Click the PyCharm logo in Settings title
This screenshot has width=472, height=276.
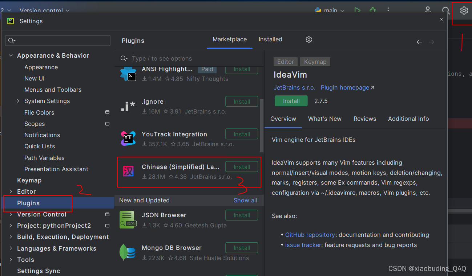pyautogui.click(x=11, y=21)
